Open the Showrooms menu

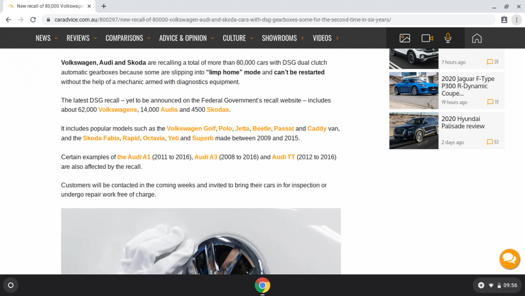pyautogui.click(x=279, y=38)
